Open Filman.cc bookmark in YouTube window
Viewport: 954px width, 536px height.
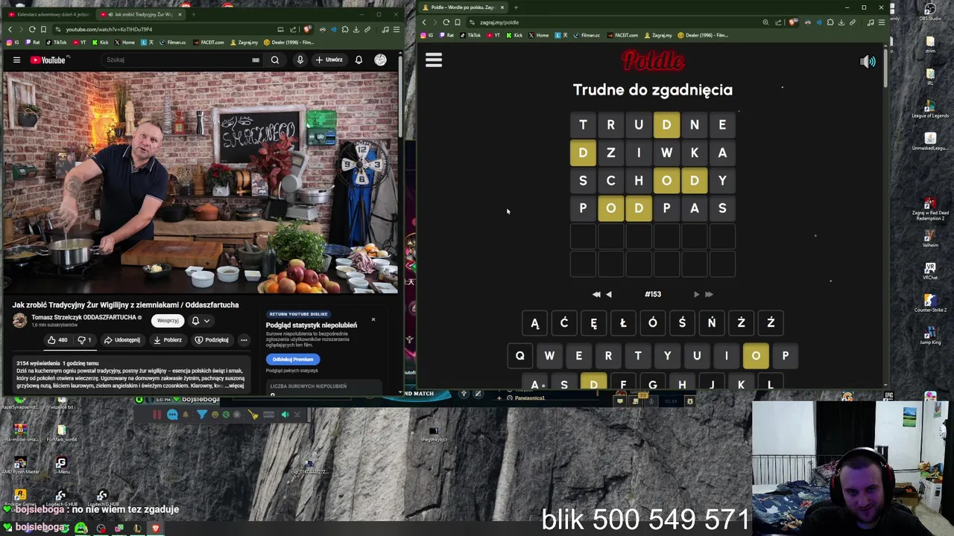173,42
